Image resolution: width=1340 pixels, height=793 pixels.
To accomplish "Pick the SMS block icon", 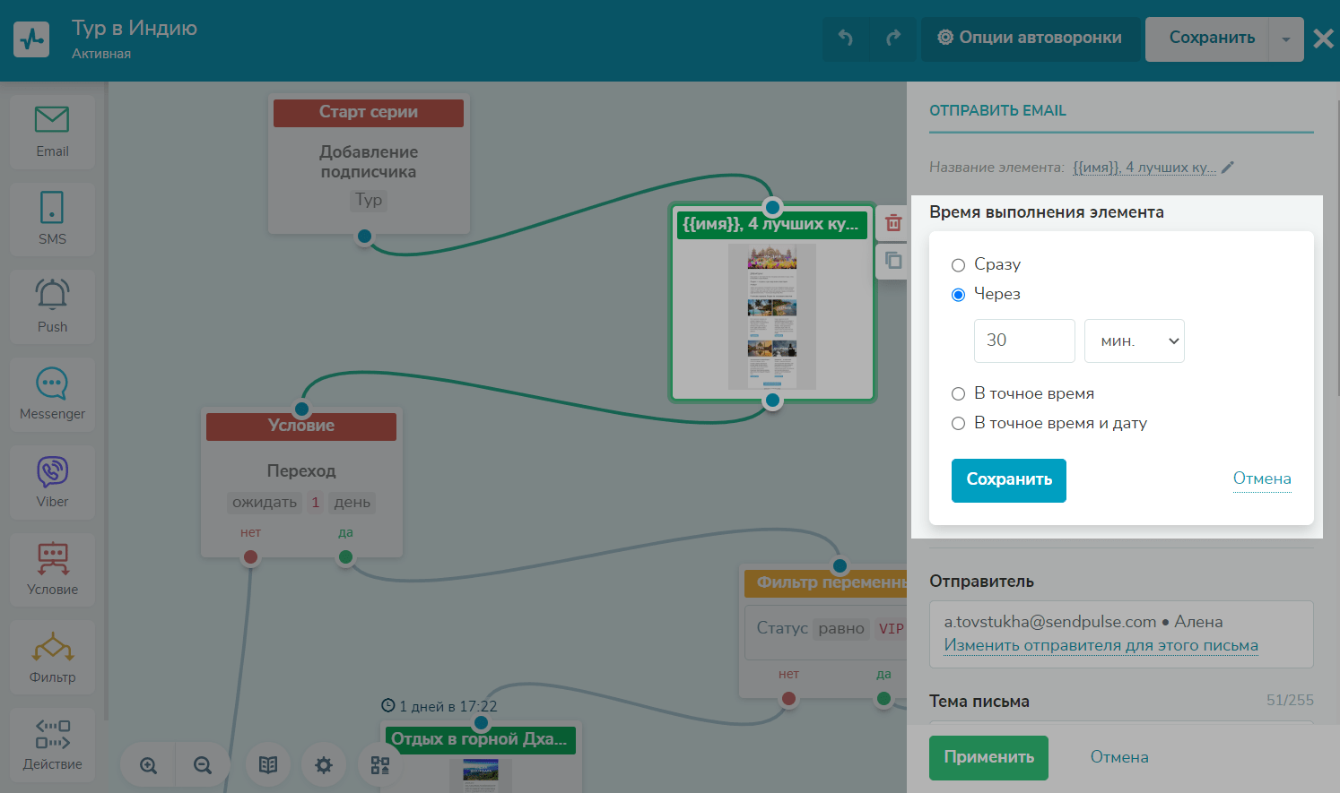I will click(x=52, y=218).
